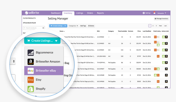This screenshot has width=176, height=102.
Task: Open the notifications bell
Action: (155, 13)
